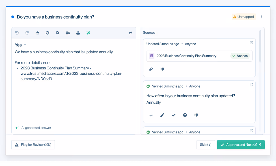The width and height of the screenshot is (276, 166).
Task: Click the share arrow in editor toolbar
Action: pyautogui.click(x=130, y=33)
